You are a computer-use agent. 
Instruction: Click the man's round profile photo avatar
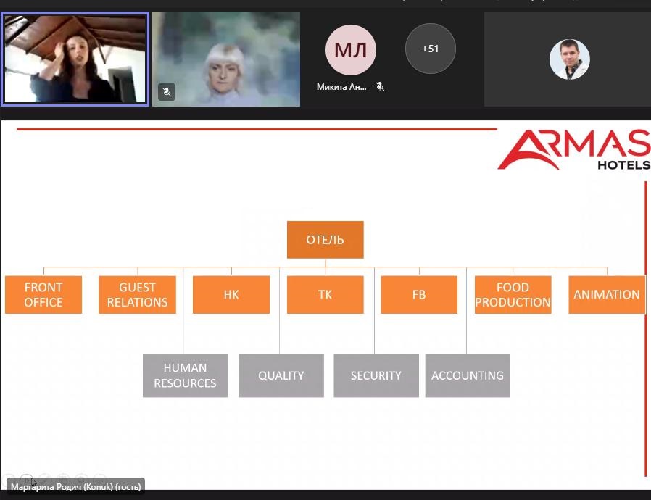pos(569,59)
